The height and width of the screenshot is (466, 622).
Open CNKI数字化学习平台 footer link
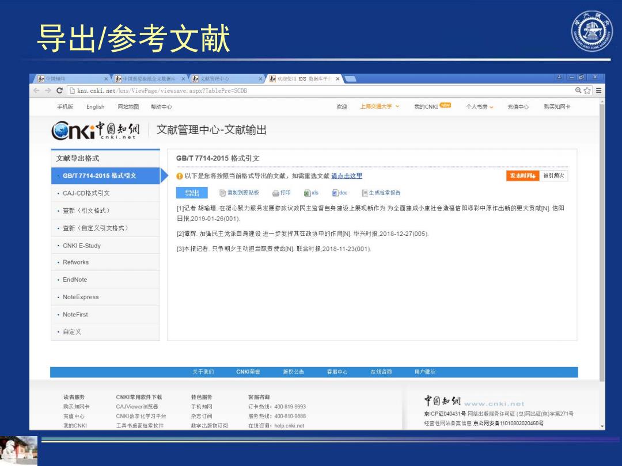[x=141, y=417]
